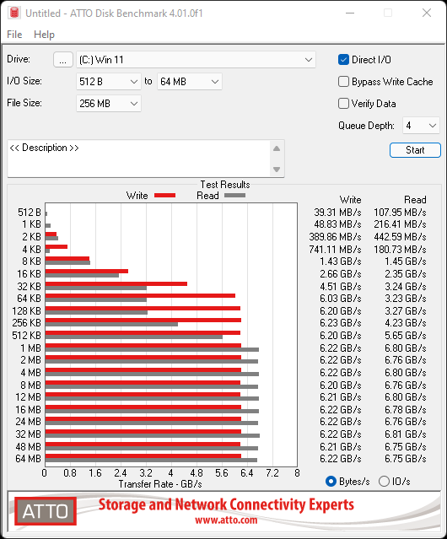Select the IO/s radio button
This screenshot has height=539, width=447.
384,482
